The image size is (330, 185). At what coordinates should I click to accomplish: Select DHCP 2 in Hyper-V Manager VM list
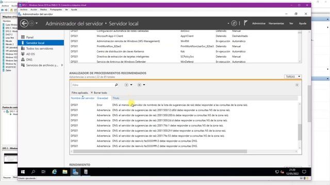coord(9,34)
